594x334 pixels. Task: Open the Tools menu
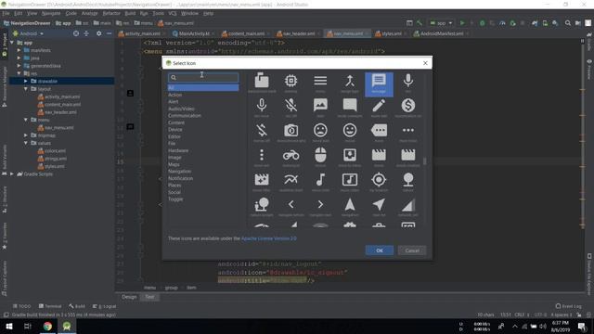pyautogui.click(x=159, y=13)
